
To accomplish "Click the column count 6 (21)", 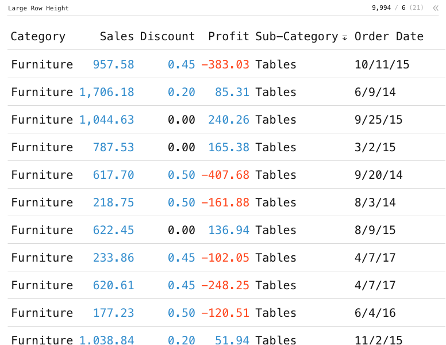I will pos(413,7).
